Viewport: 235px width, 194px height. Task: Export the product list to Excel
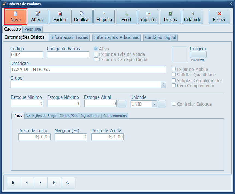(x=126, y=17)
